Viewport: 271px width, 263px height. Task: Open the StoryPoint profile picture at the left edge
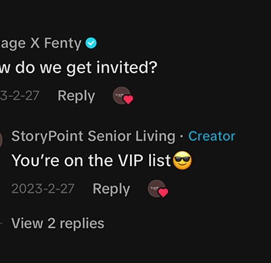click(1, 140)
